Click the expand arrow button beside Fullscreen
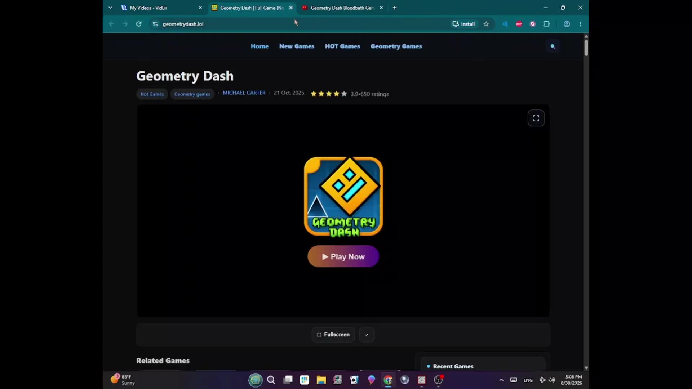 (367, 335)
